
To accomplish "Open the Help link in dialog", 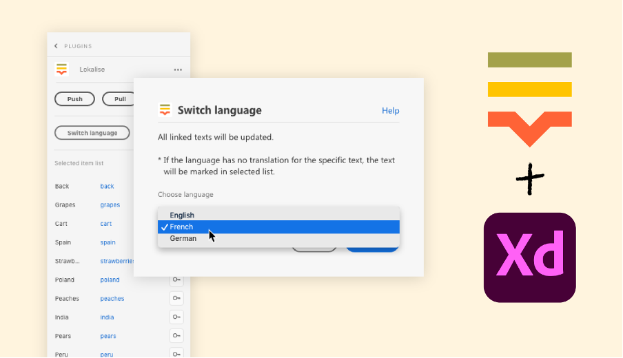I will pyautogui.click(x=390, y=111).
